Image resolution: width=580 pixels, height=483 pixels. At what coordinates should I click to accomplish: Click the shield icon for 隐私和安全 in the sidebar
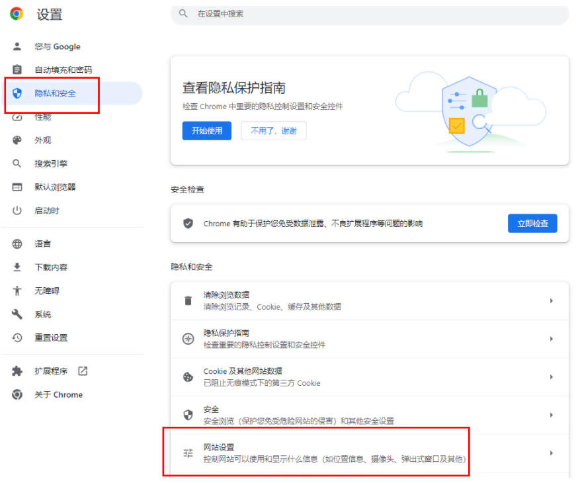tap(17, 93)
